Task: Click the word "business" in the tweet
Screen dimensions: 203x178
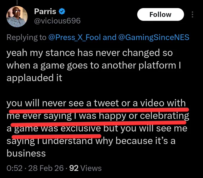Action: [26, 153]
